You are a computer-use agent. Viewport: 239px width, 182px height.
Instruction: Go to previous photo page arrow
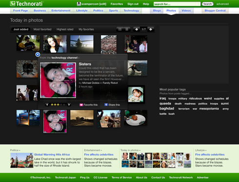pyautogui.click(x=137, y=29)
